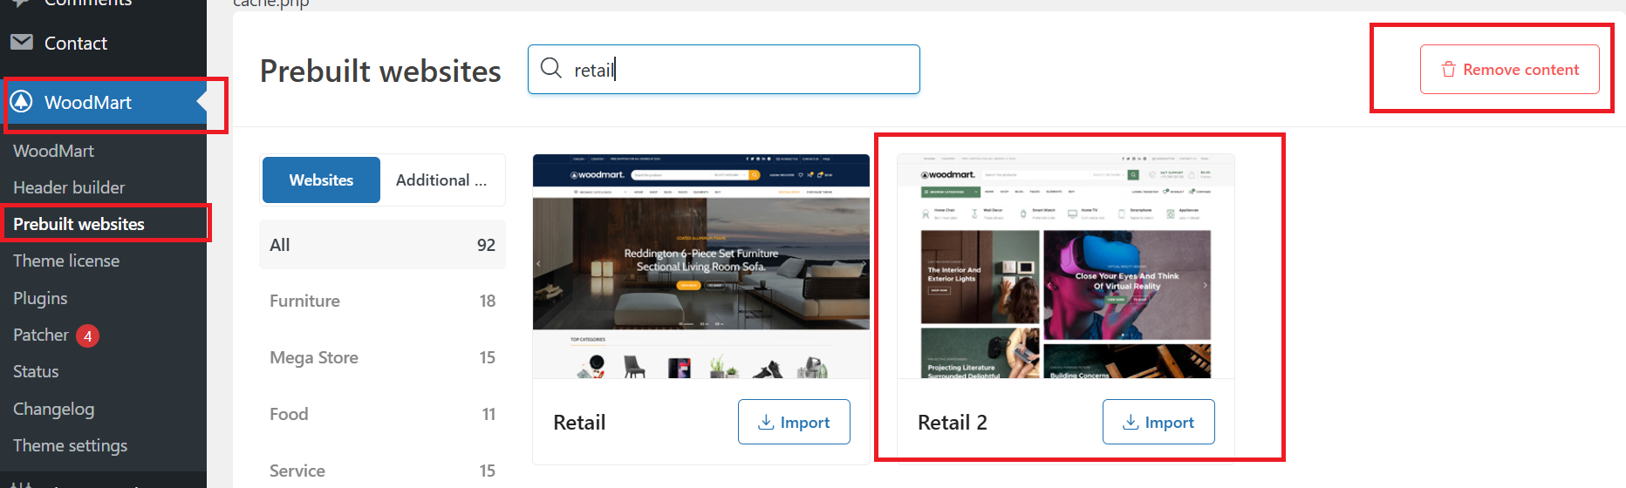Click the trash icon in Remove content
This screenshot has height=488, width=1626.
click(x=1448, y=70)
